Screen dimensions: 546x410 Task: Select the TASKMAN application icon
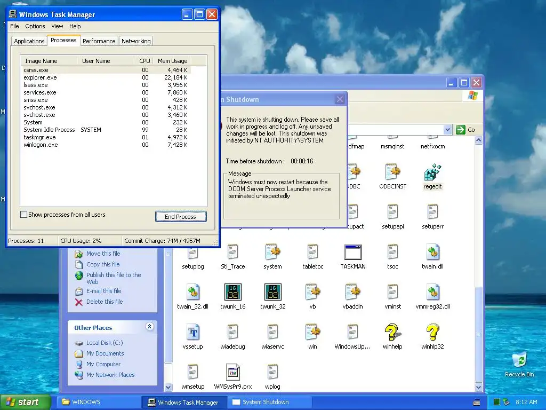point(353,253)
